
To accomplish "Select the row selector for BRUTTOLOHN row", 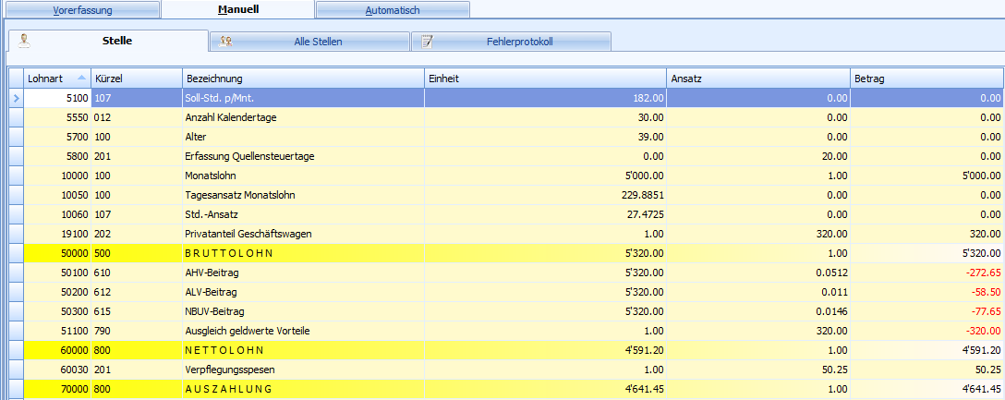I will (15, 252).
